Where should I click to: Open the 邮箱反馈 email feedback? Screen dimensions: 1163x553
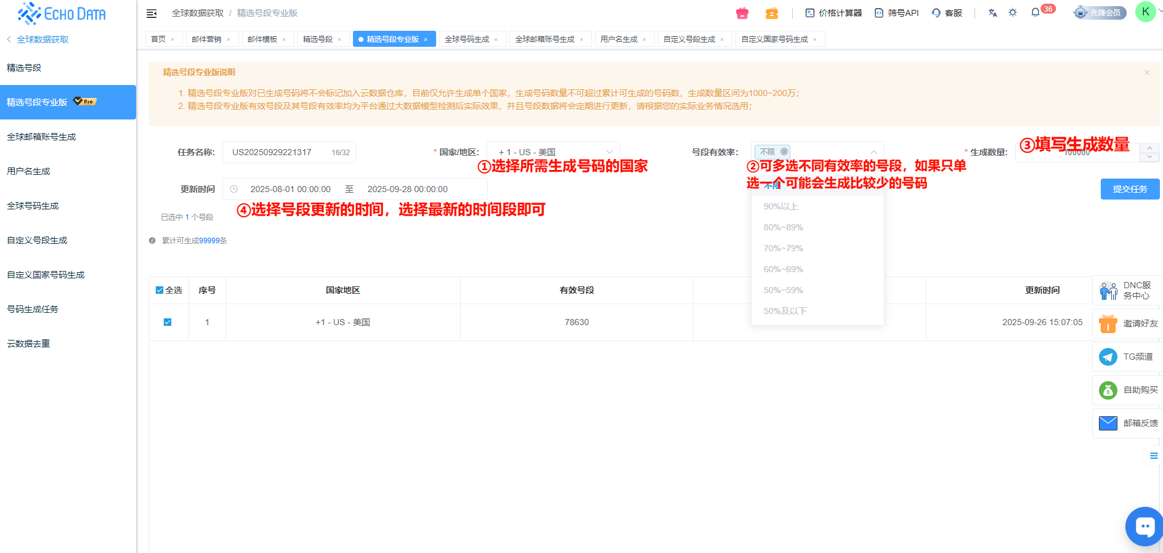1127,423
